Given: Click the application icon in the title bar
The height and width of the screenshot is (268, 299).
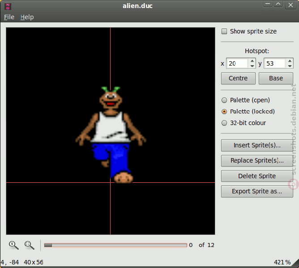Looking at the screenshot, I should (x=8, y=6).
